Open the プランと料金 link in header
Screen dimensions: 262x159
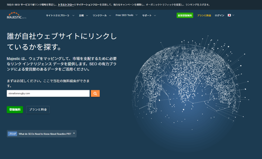[x=204, y=15]
